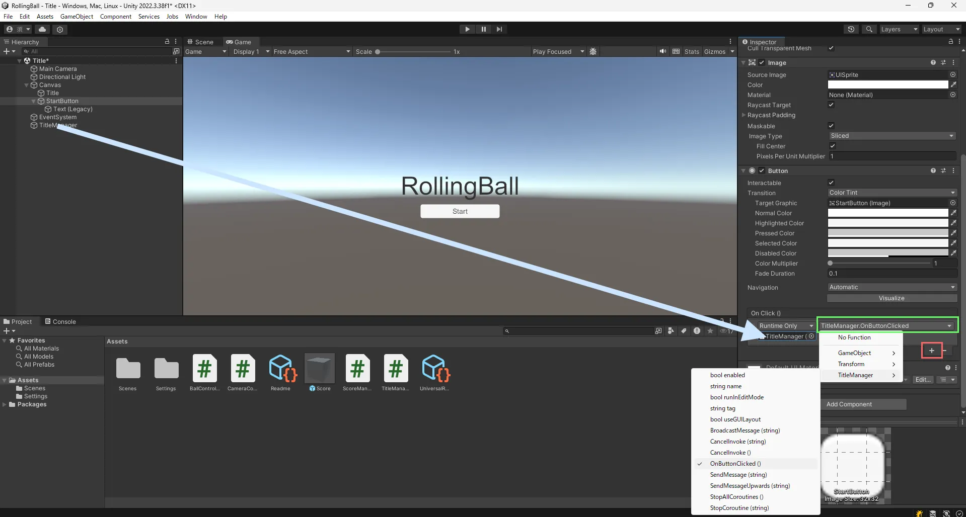Open the GameObject menu in menu bar
The image size is (966, 517).
[77, 17]
